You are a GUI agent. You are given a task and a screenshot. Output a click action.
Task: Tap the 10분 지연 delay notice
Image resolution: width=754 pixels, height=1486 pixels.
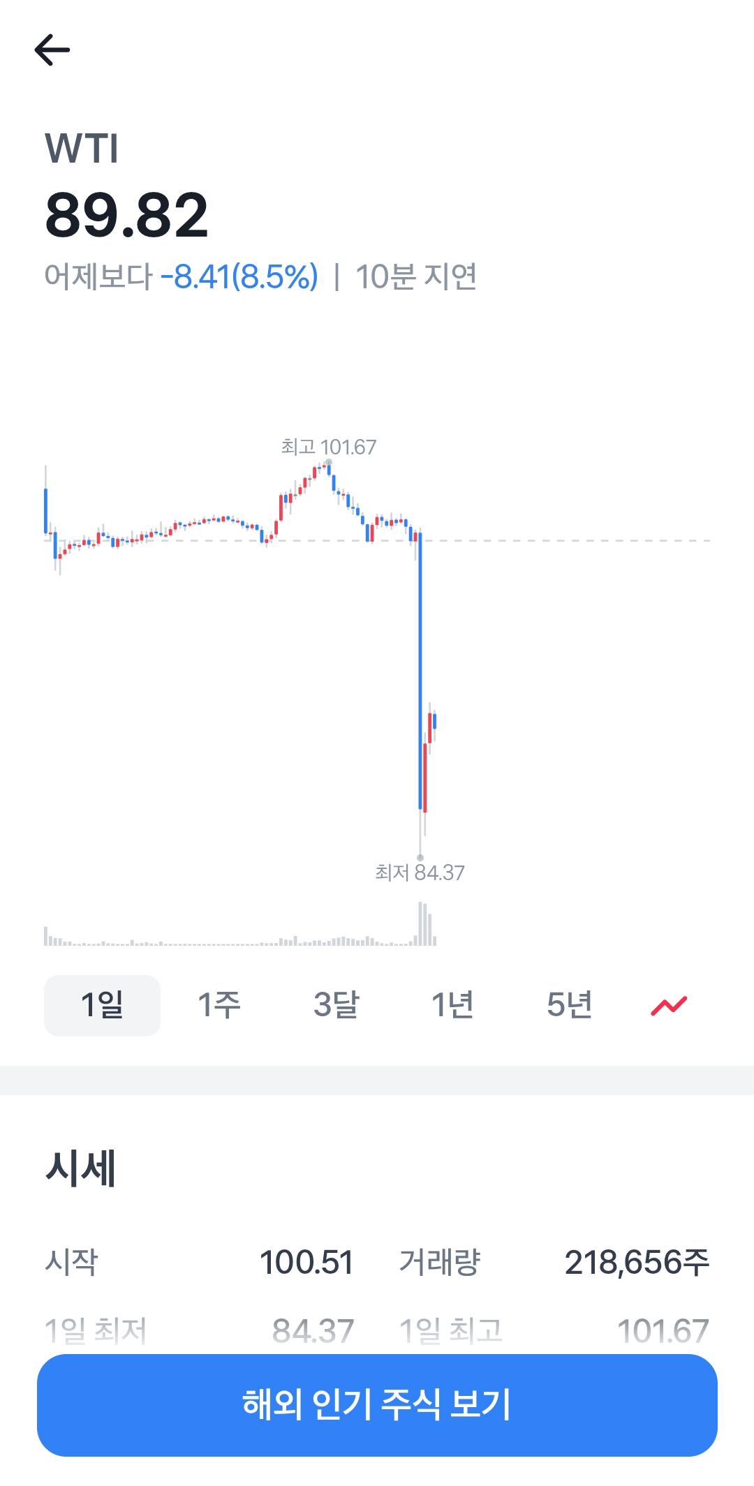click(416, 277)
